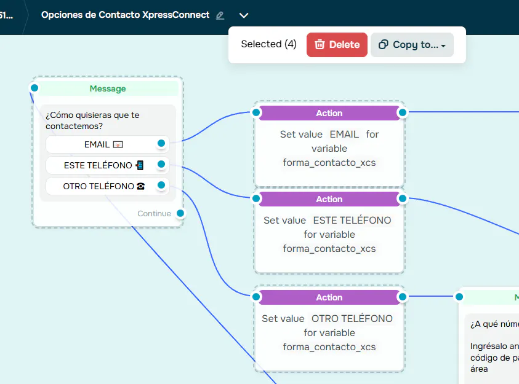
Task: Click the ESTE TELÉFONO option output connector
Action: pos(161,165)
